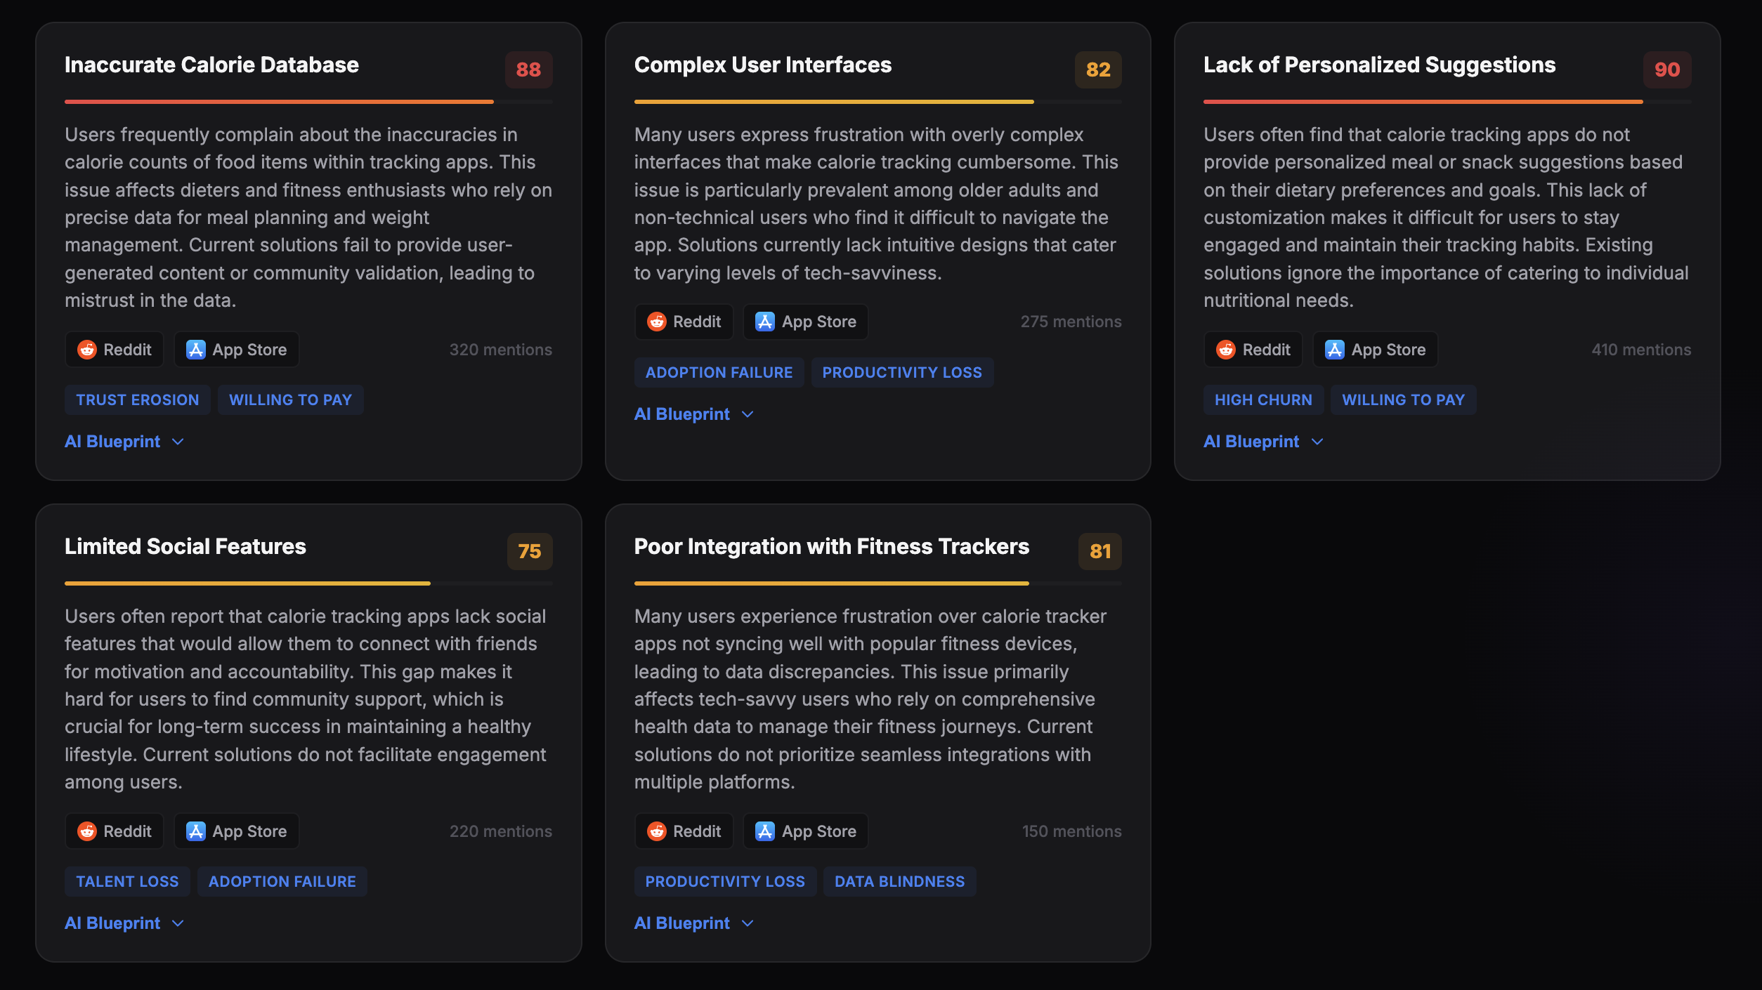1762x990 pixels.
Task: Open AI Blueprint chevron in Personalized Suggestions card
Action: click(x=1317, y=442)
